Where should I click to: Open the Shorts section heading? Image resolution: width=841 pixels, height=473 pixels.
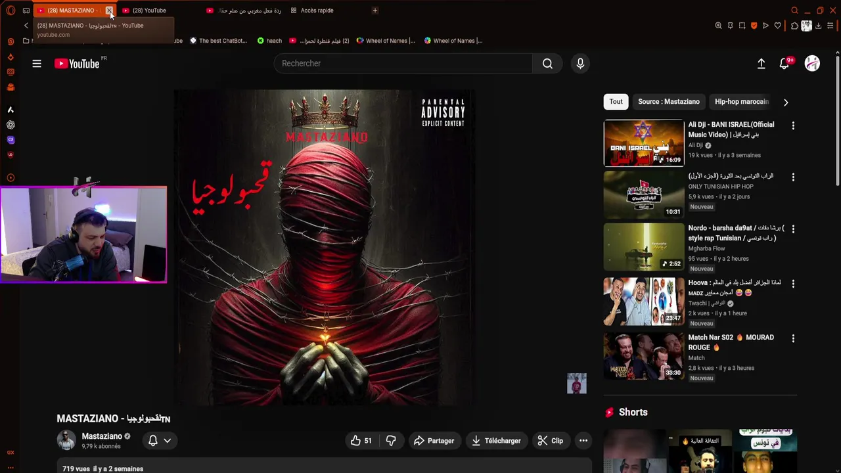tap(633, 412)
